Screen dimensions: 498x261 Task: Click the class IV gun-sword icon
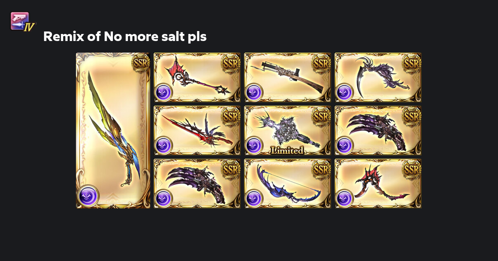coord(22,22)
